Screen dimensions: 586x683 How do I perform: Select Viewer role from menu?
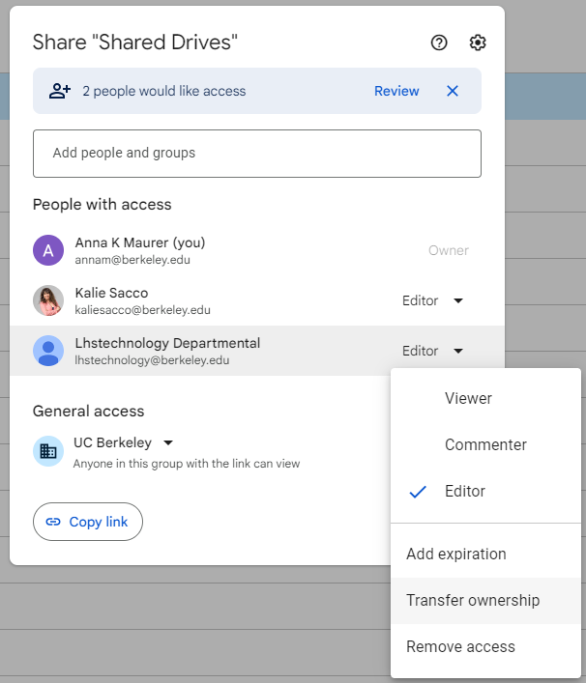click(x=468, y=398)
